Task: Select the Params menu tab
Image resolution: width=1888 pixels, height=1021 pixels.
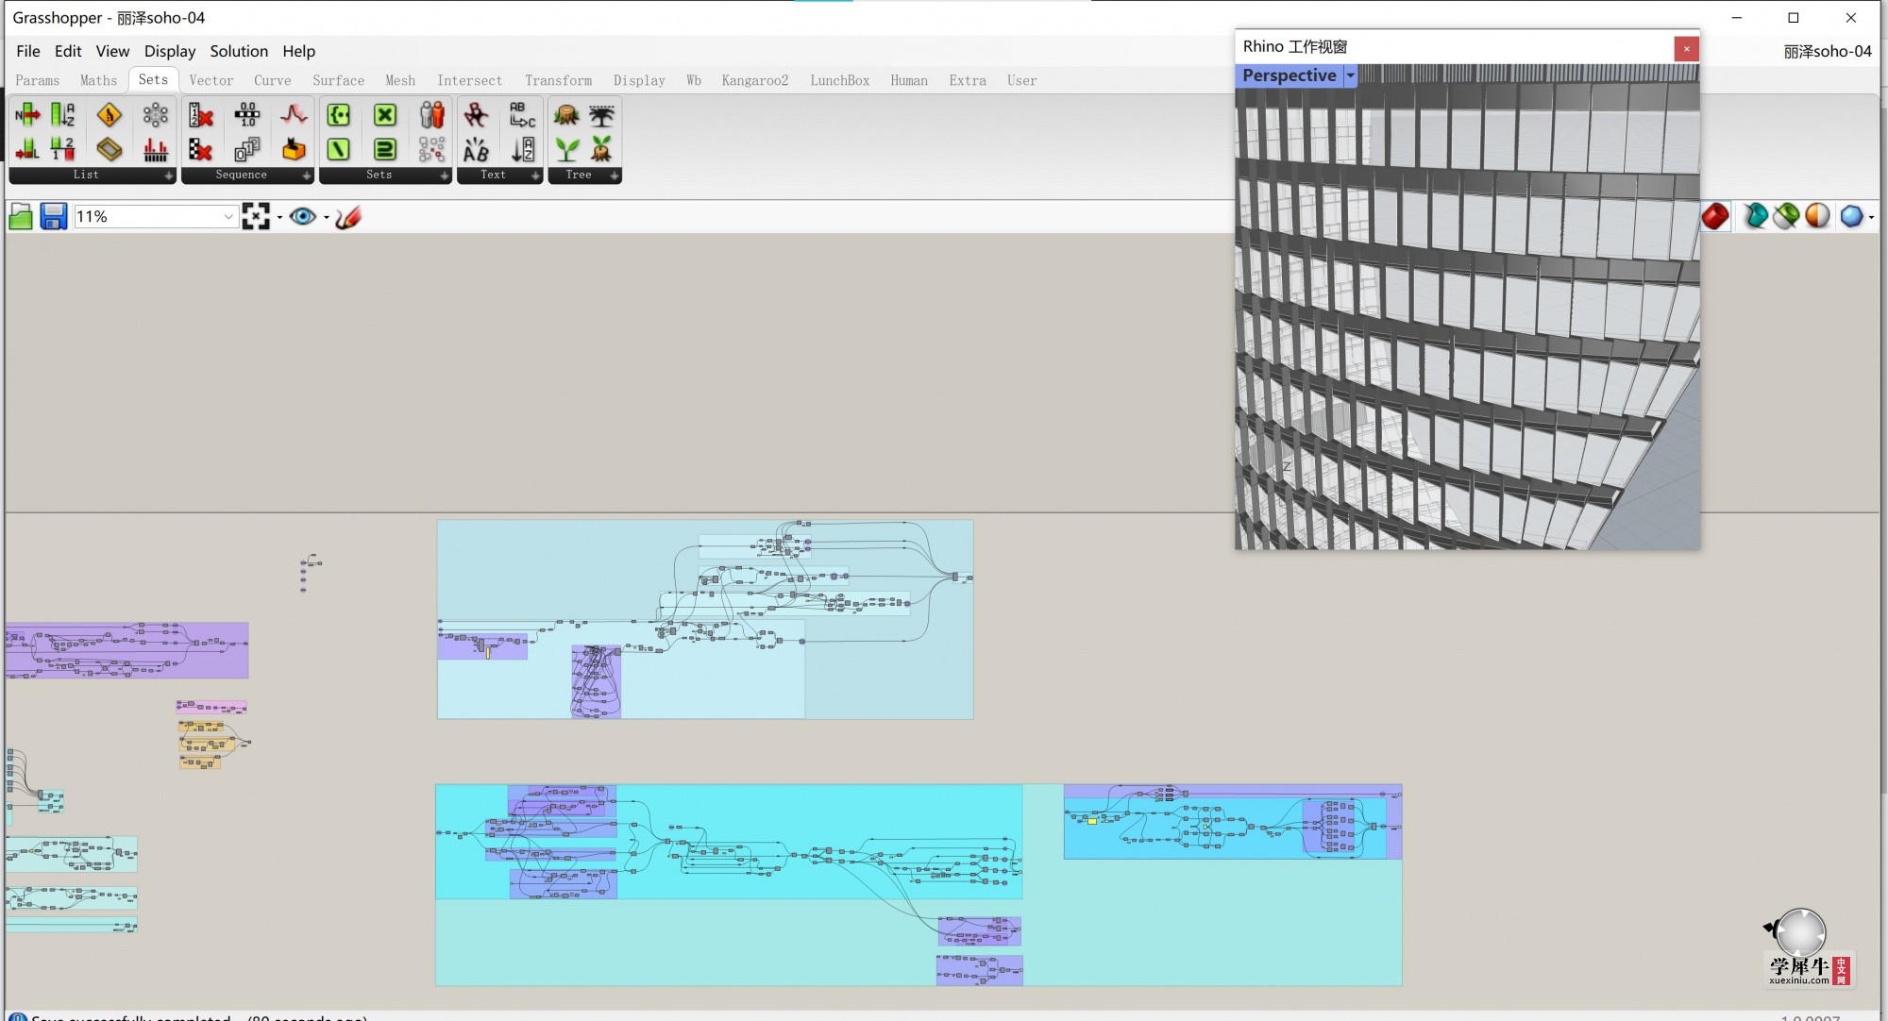Action: 38,80
